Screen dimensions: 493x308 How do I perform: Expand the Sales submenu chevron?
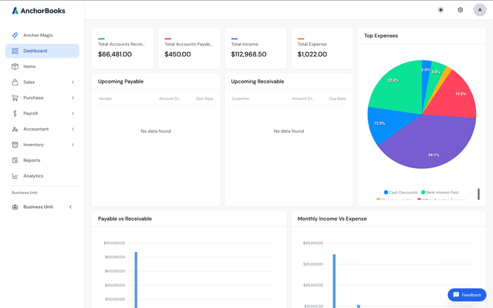pos(73,82)
